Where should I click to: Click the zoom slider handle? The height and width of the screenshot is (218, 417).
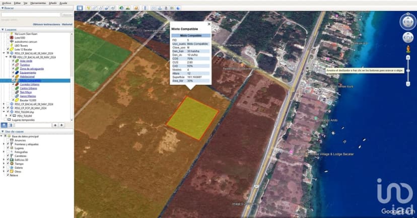[x=408, y=70]
